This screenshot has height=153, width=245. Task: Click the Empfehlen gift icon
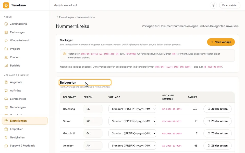[x=6, y=129]
